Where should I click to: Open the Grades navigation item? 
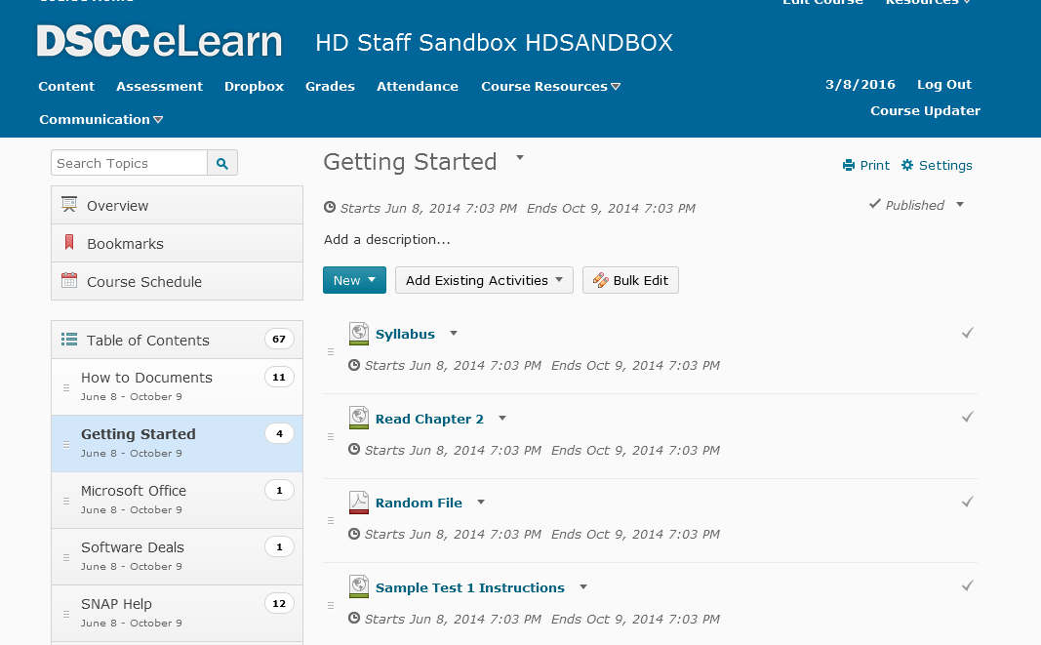(330, 86)
